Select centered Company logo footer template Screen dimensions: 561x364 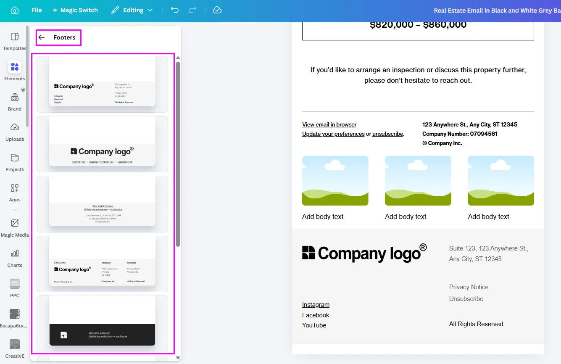[102, 144]
